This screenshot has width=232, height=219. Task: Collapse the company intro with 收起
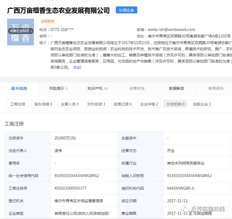tap(77, 67)
